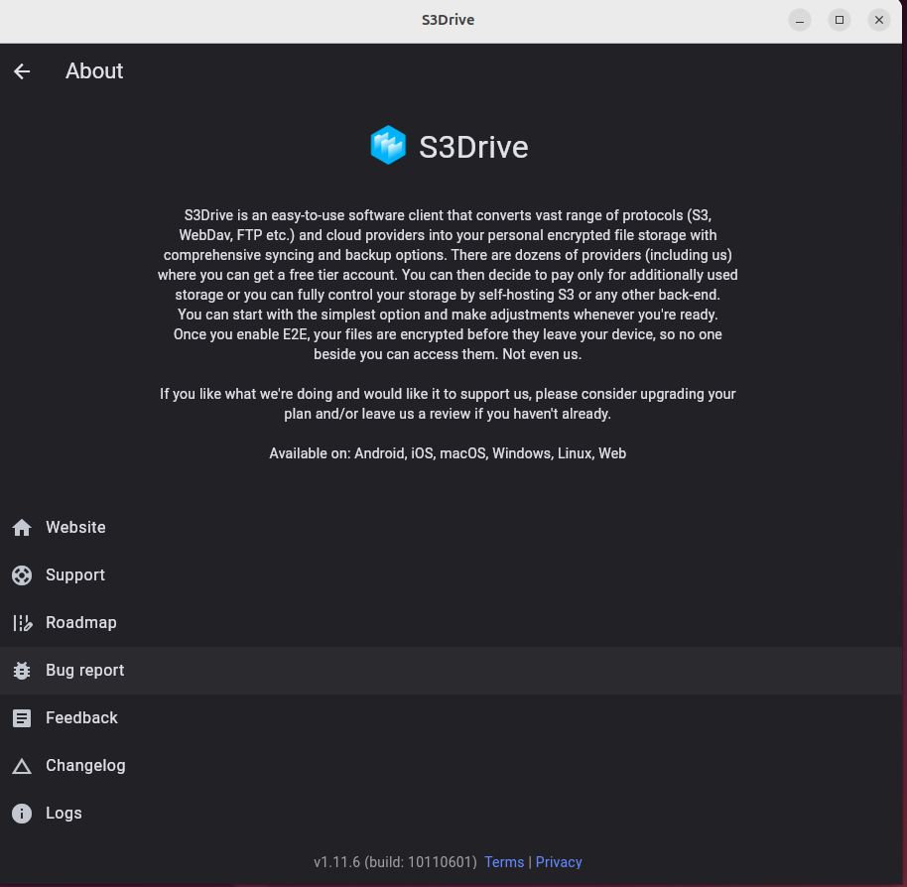
Task: Go back using the arrow icon
Action: pos(22,71)
